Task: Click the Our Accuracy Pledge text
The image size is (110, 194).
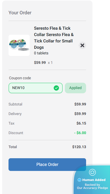Action: pos(92,188)
